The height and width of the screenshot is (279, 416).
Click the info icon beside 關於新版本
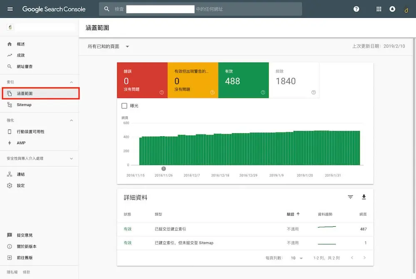coord(10,247)
